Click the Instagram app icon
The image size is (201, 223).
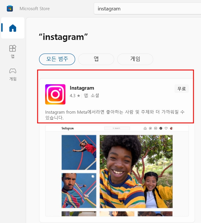click(x=55, y=94)
